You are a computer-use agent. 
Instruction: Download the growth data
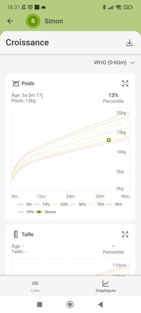(x=129, y=43)
